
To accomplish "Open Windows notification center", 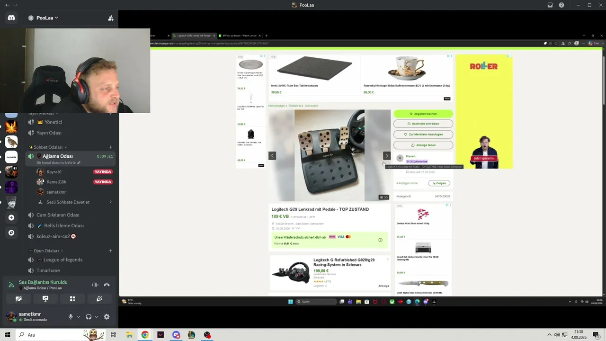I will [x=596, y=335].
